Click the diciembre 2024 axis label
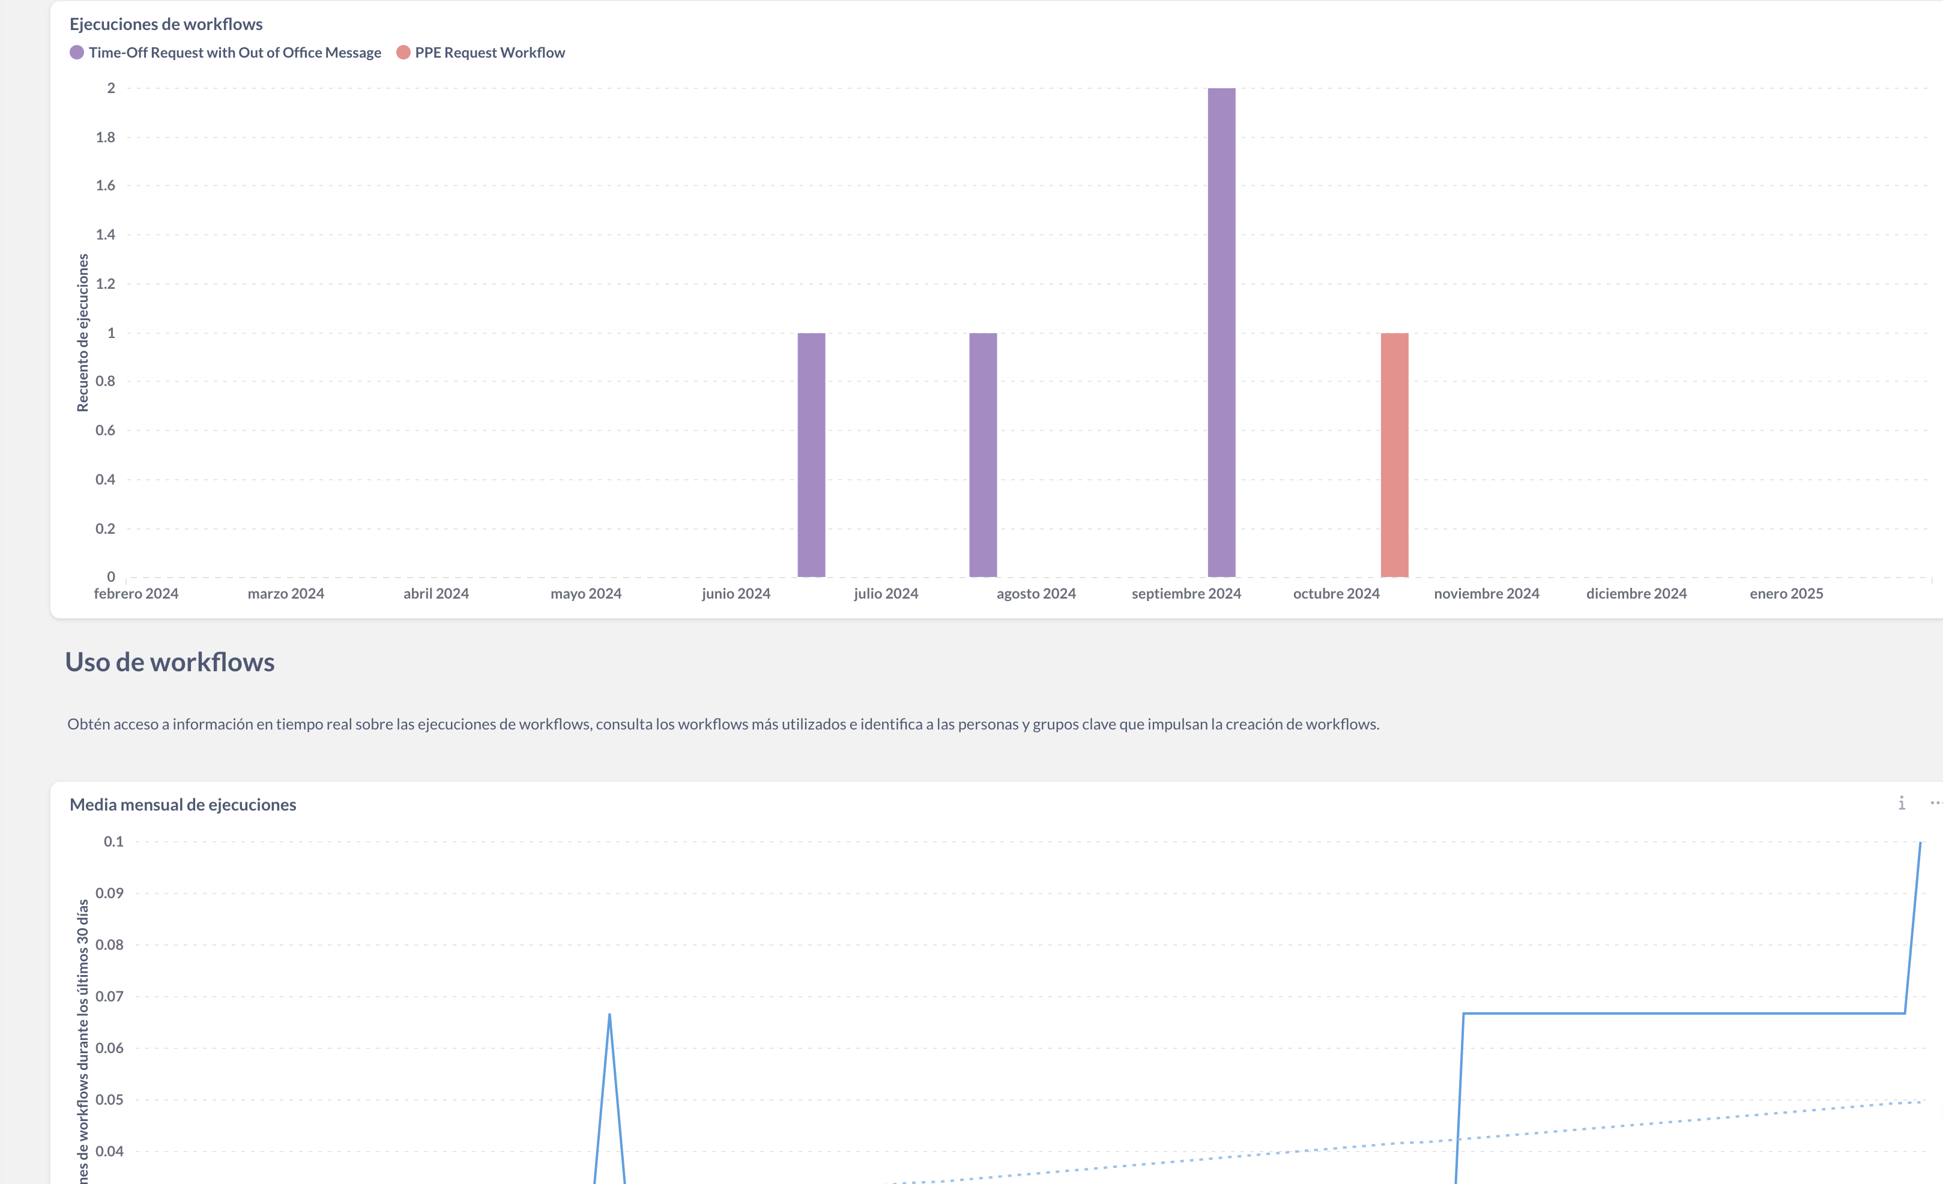Screen dimensions: 1943x1184 pos(1636,594)
